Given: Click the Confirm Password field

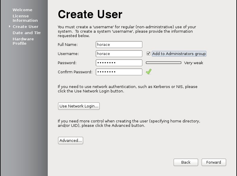Looking at the screenshot, I should [119, 72].
